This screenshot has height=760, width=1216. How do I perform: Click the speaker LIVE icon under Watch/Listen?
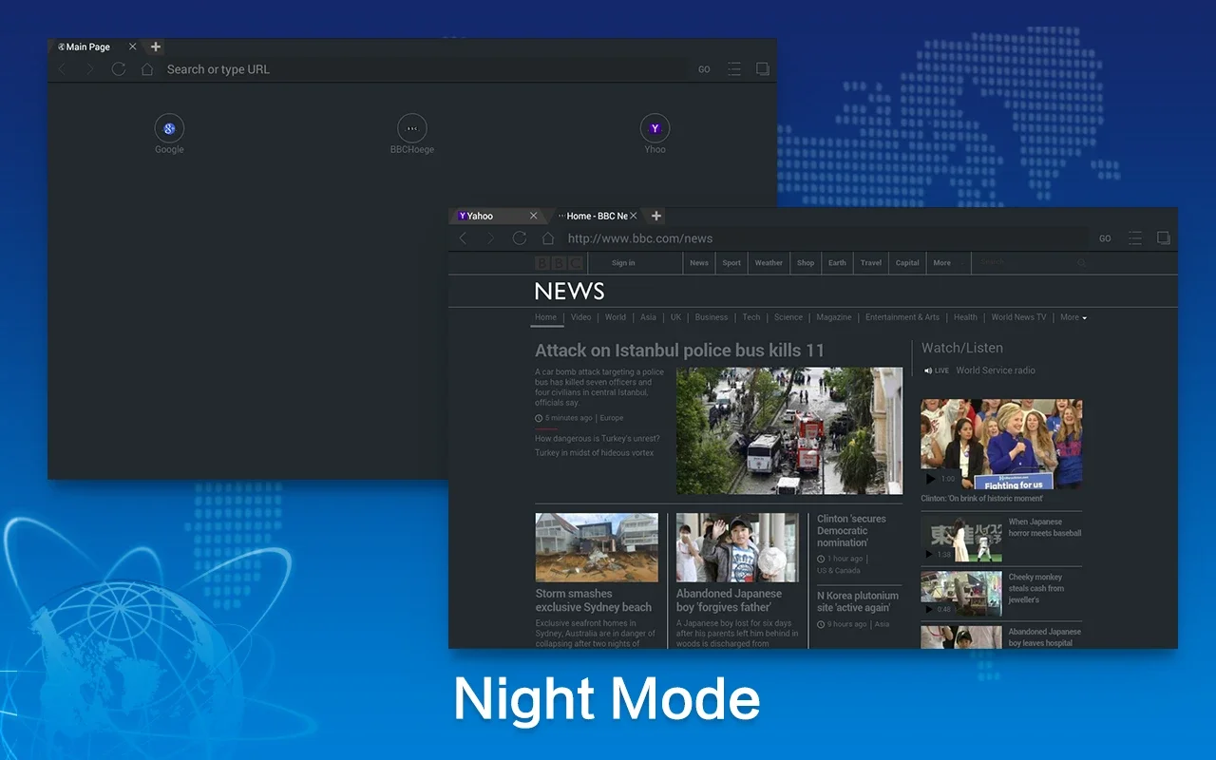coord(937,370)
